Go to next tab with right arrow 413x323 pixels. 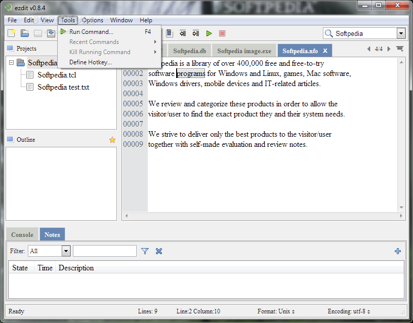tap(389, 49)
